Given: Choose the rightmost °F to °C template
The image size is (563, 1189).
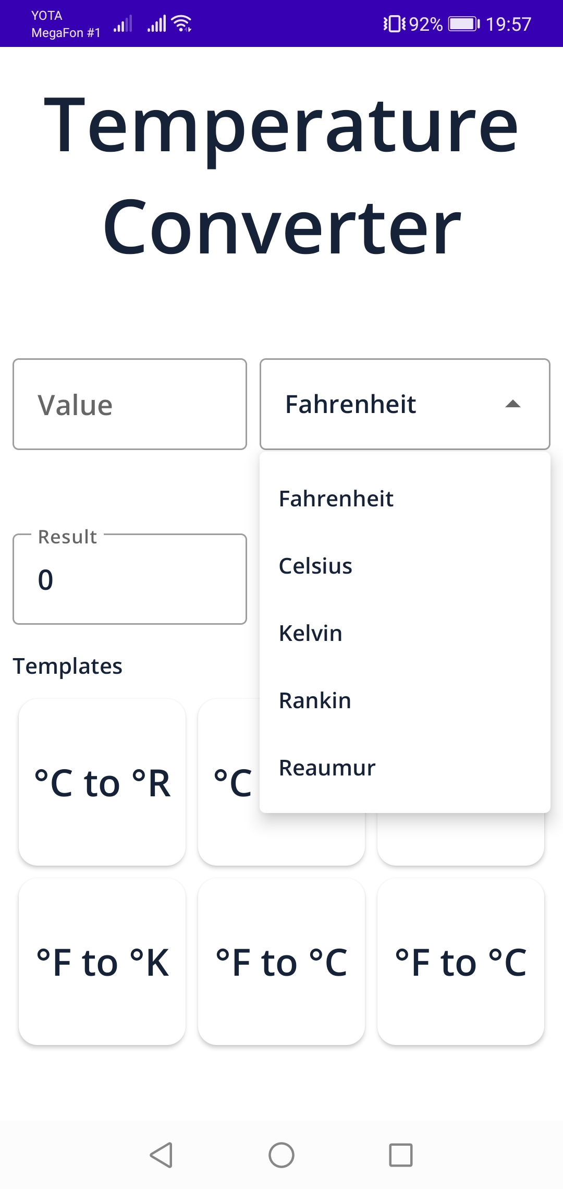Looking at the screenshot, I should point(461,961).
